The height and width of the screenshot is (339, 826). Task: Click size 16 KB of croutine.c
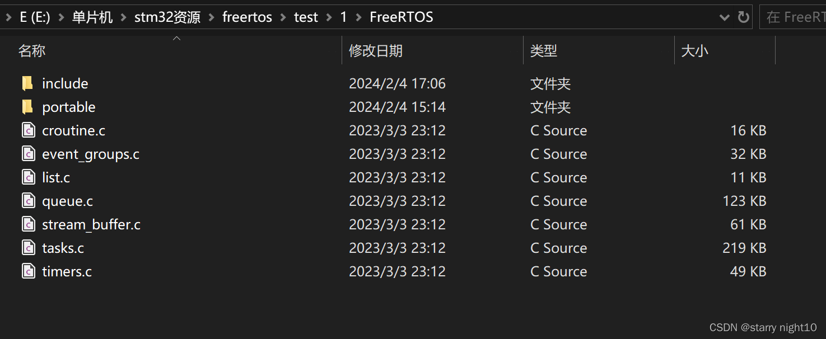pyautogui.click(x=748, y=130)
